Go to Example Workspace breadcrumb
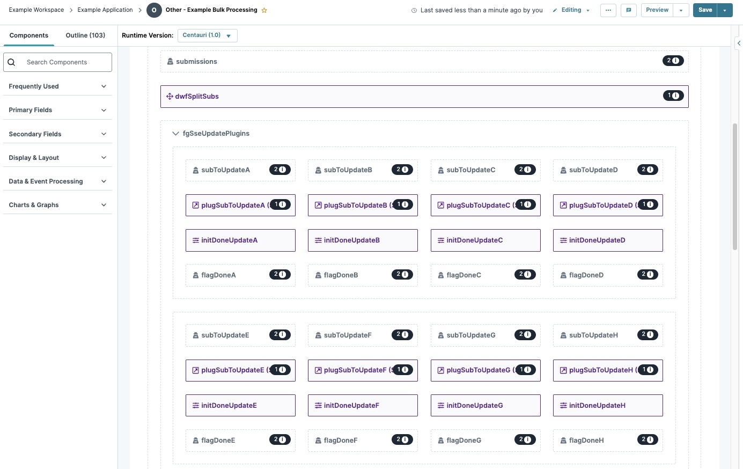Image resolution: width=743 pixels, height=469 pixels. pyautogui.click(x=36, y=10)
